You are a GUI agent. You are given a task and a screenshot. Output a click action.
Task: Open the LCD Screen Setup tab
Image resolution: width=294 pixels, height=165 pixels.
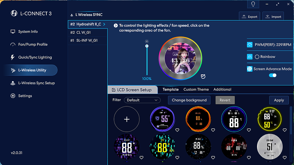pyautogui.click(x=133, y=90)
